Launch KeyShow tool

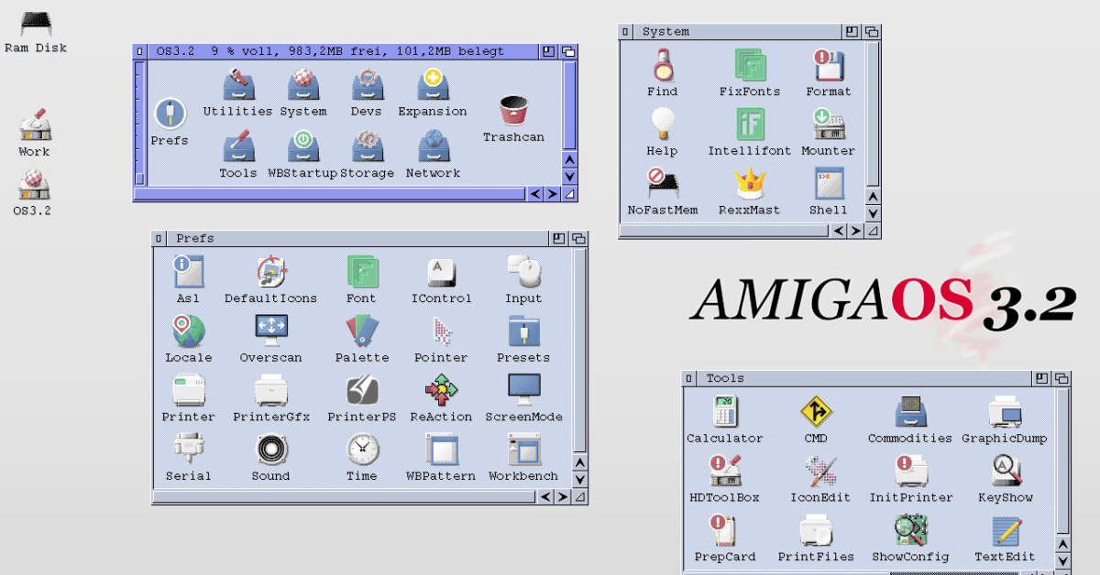pyautogui.click(x=1006, y=472)
